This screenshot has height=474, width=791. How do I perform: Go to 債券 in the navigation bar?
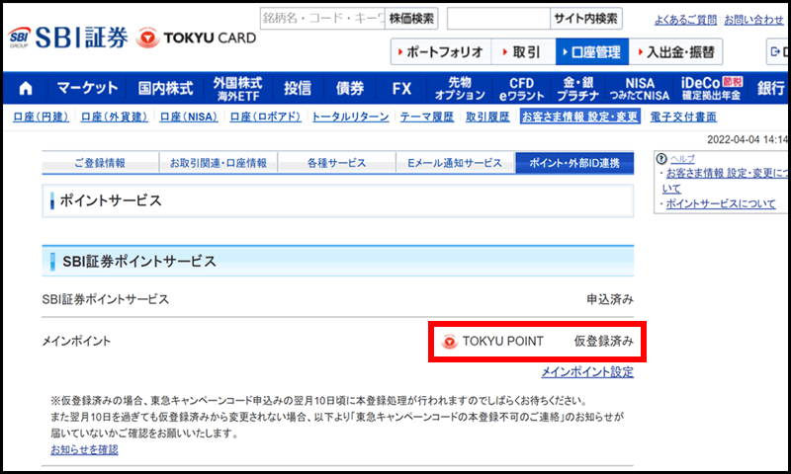click(x=350, y=88)
